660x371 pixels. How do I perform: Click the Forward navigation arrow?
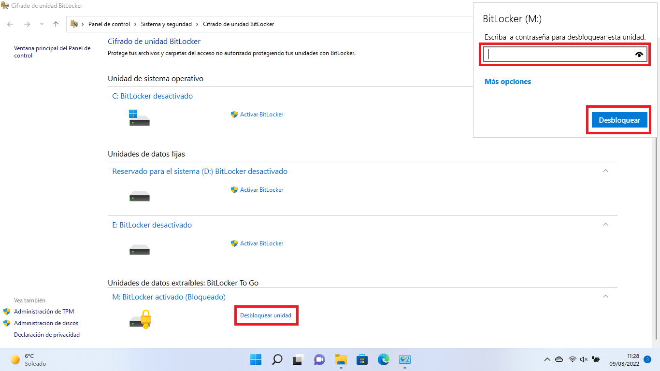coord(27,24)
